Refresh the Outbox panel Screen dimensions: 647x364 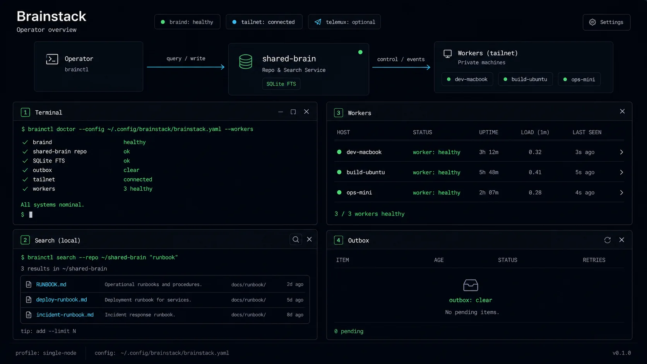[x=608, y=240]
